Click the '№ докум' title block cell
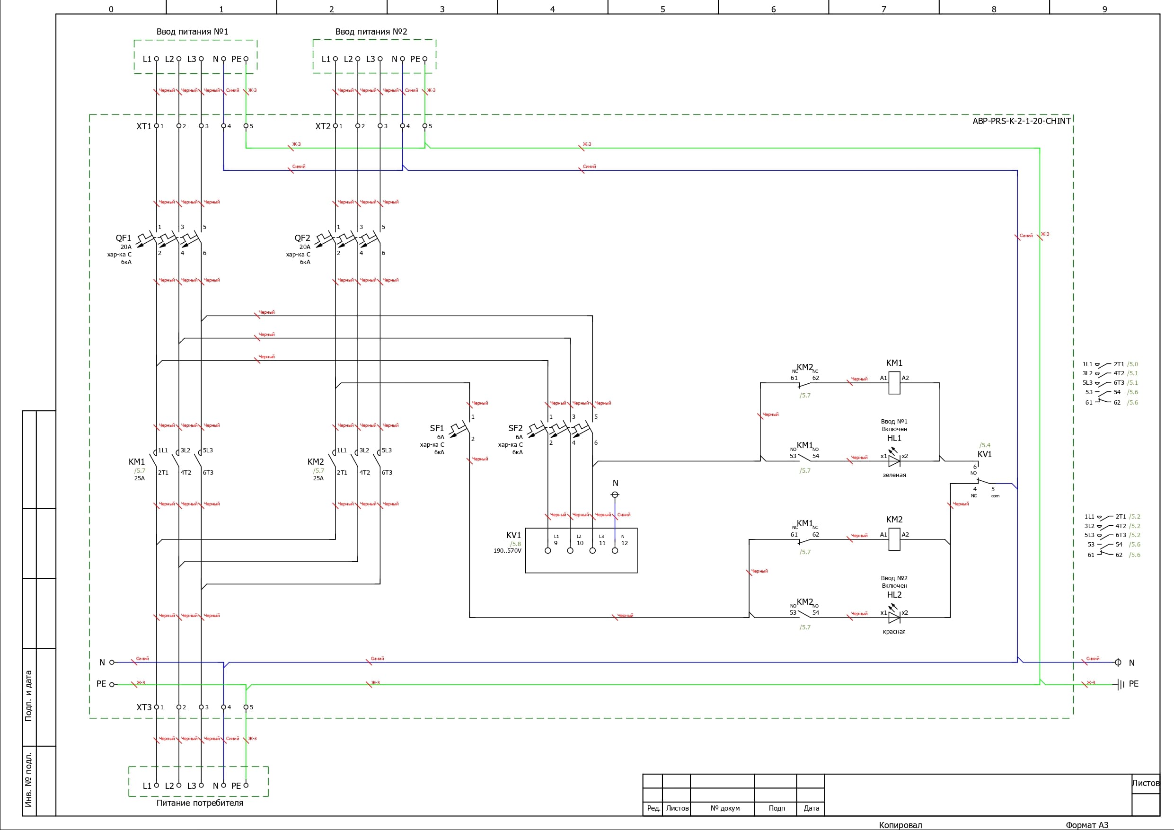1174x830 pixels. coord(724,808)
